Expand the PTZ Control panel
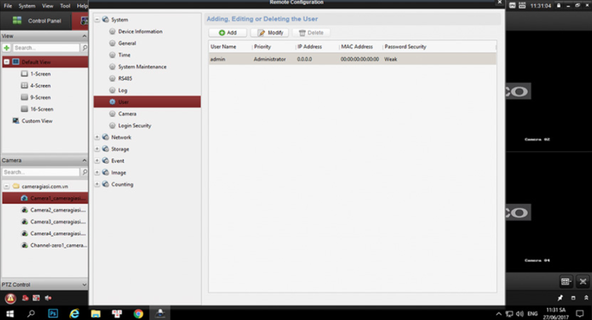 pos(84,285)
